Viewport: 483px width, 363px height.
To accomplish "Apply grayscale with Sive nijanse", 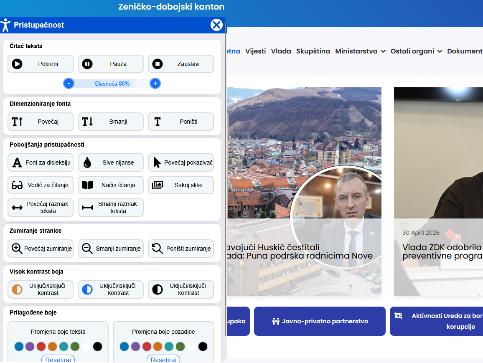I will [x=110, y=162].
